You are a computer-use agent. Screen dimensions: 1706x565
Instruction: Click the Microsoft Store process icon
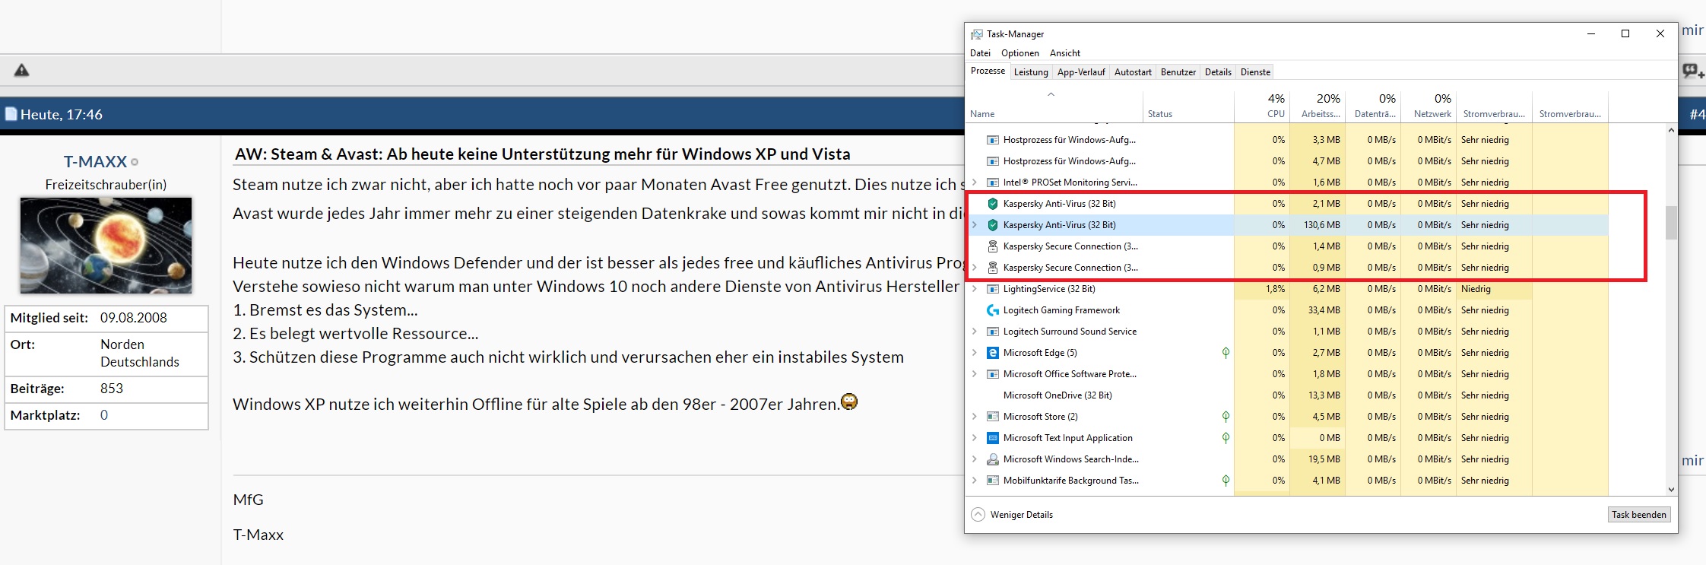992,417
